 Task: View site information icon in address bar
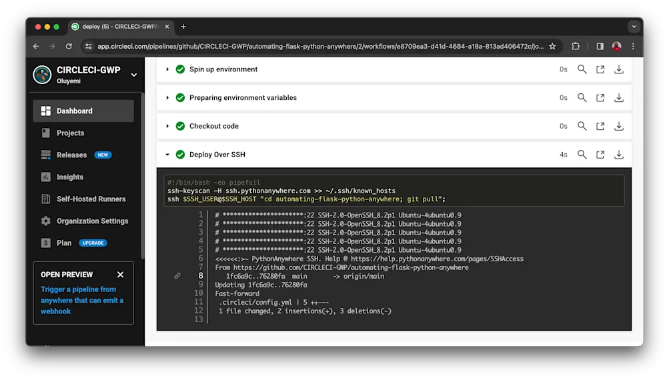tap(88, 46)
